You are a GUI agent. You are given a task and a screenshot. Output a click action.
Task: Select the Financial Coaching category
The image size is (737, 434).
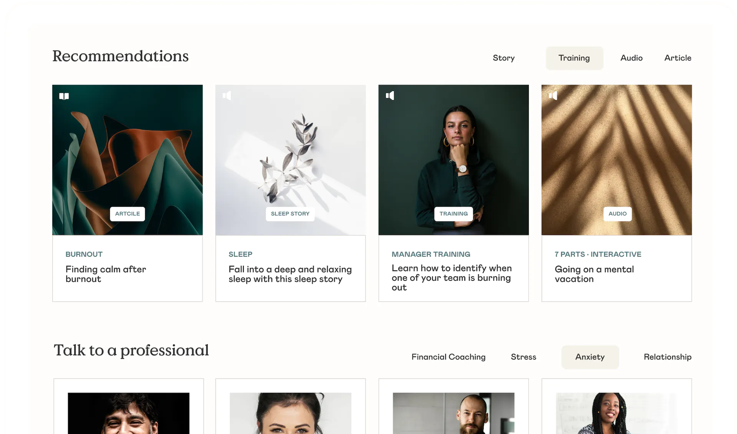448,357
